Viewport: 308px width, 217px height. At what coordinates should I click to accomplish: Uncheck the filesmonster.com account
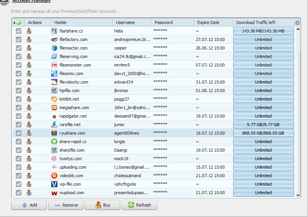tap(19, 65)
